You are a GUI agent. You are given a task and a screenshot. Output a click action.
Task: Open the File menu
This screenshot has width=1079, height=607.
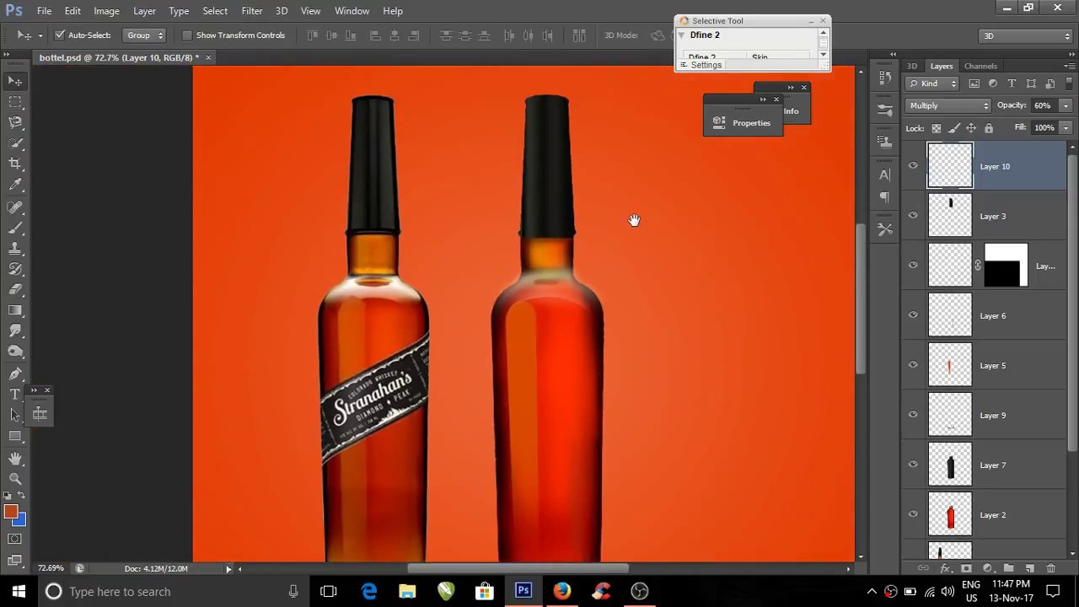pyautogui.click(x=44, y=11)
